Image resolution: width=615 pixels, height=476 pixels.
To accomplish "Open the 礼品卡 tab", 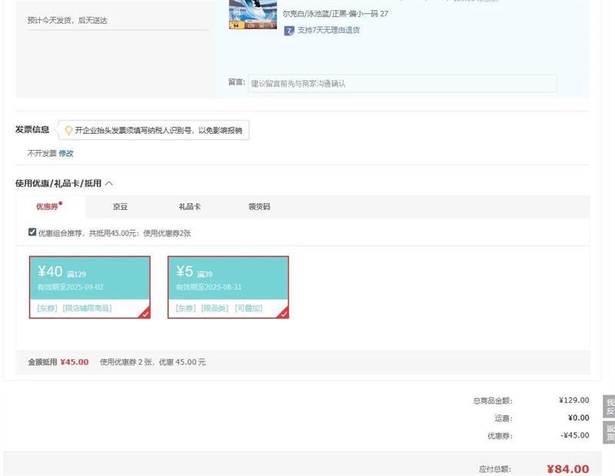I will point(190,207).
